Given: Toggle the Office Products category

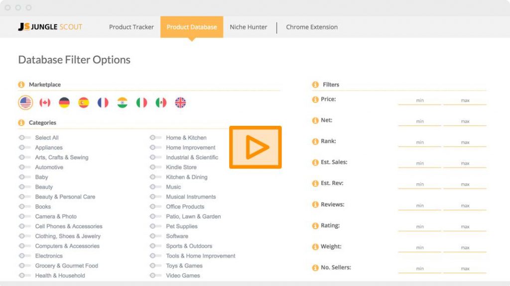Looking at the screenshot, I should (155, 206).
